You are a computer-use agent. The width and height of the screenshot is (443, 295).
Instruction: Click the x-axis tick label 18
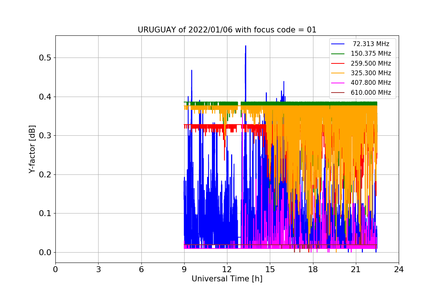click(x=313, y=270)
